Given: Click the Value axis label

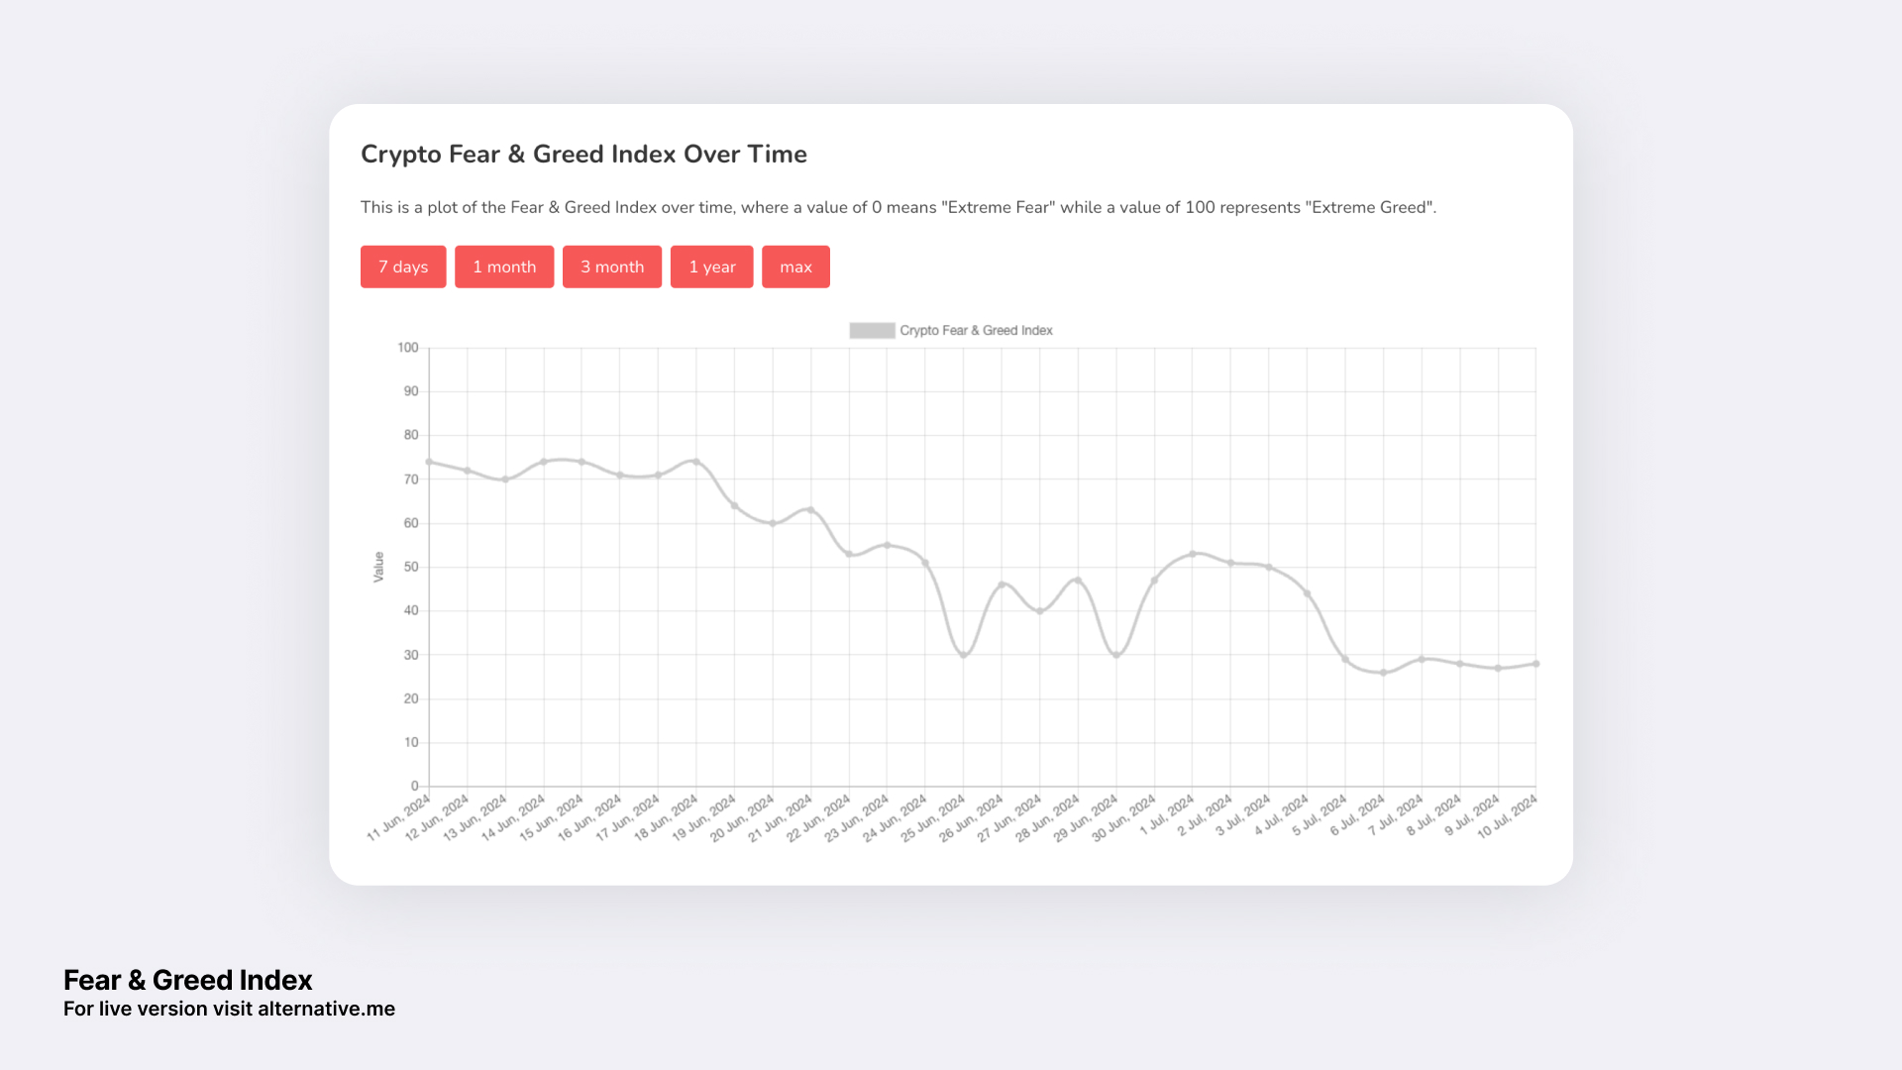Looking at the screenshot, I should point(379,565).
